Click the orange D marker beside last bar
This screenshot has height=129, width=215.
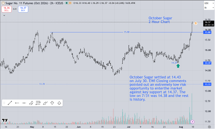pyautogui.click(x=196, y=23)
